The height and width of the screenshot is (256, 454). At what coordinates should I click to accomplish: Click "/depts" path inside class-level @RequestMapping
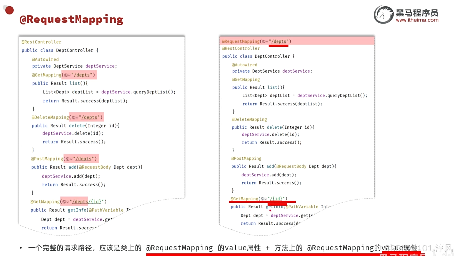pos(279,41)
